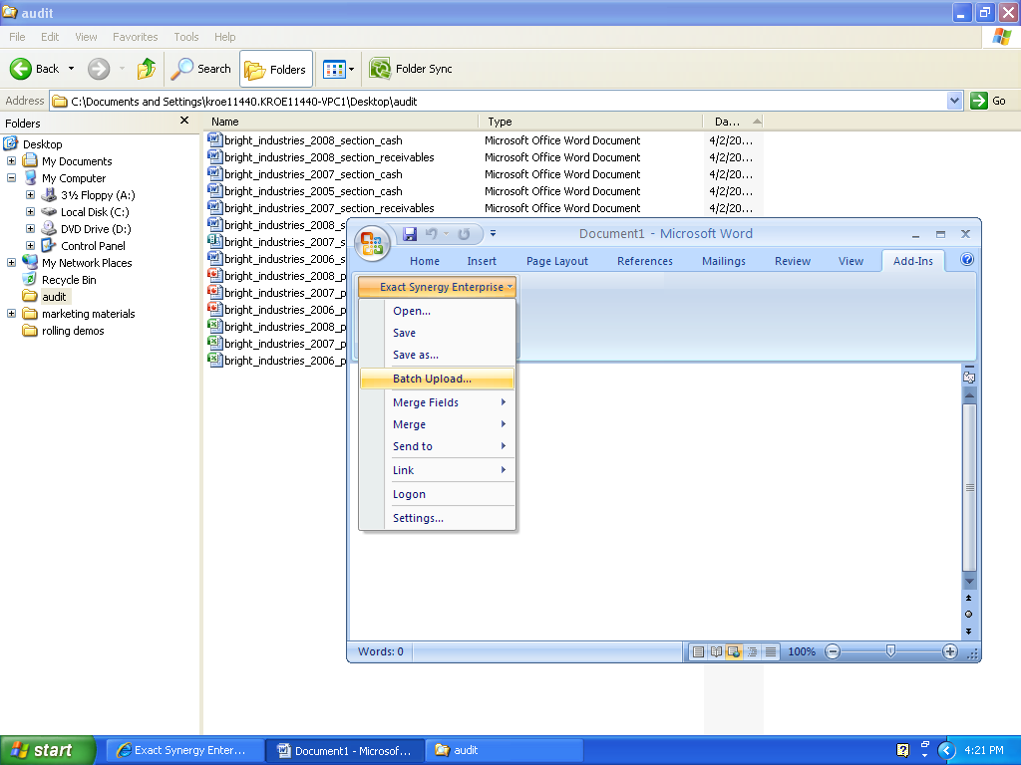Collapse My Computer in folder tree

[11, 177]
